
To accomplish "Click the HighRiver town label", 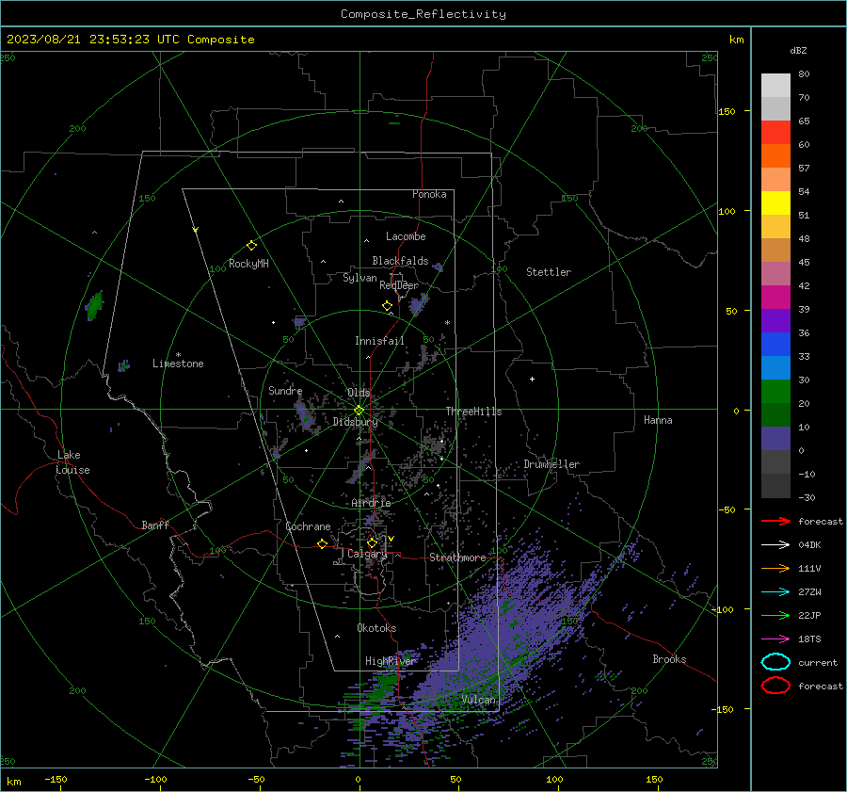I will click(390, 661).
